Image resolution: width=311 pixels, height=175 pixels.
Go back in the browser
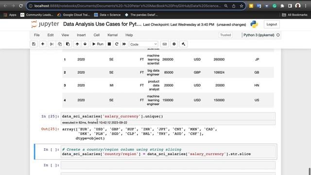(x=5, y=6)
